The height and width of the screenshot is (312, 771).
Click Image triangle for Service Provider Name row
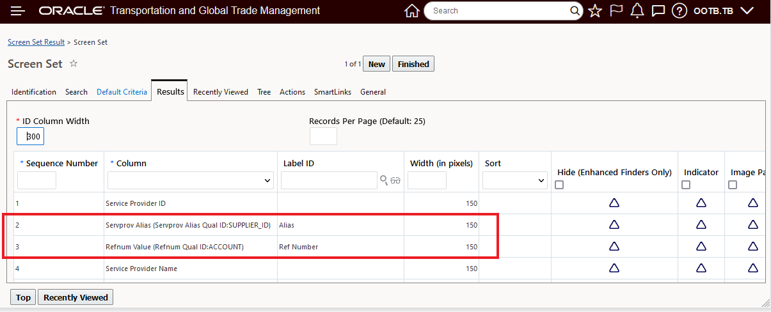753,269
